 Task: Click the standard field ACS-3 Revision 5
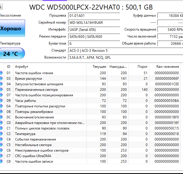point(126,51)
